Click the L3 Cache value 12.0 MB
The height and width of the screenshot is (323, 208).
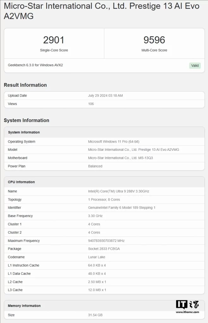coord(97,290)
